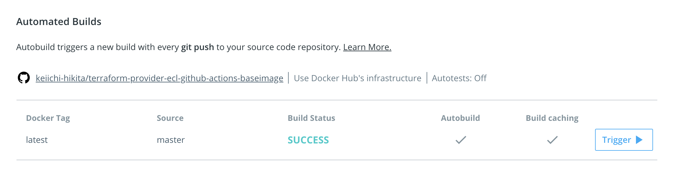Click the Build caching column header
675x177 pixels.
pos(552,118)
